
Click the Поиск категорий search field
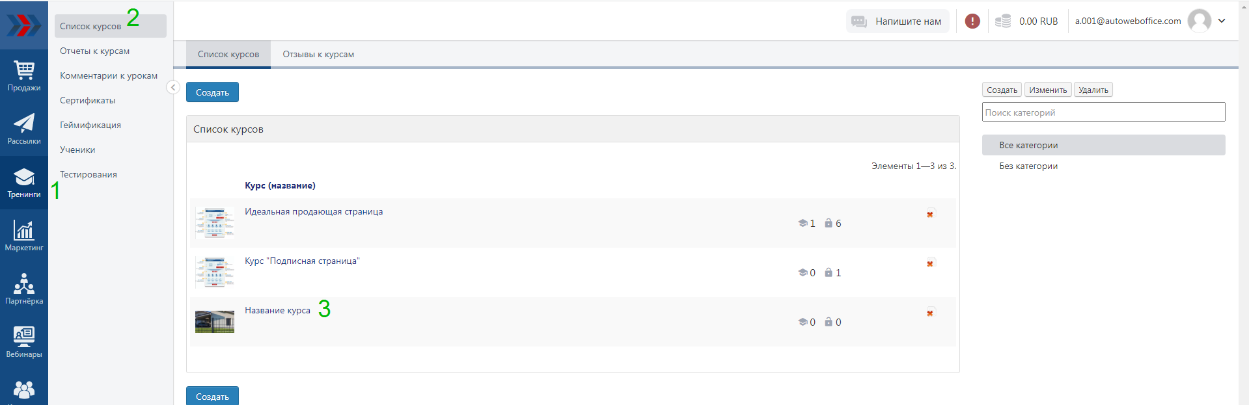[1103, 112]
